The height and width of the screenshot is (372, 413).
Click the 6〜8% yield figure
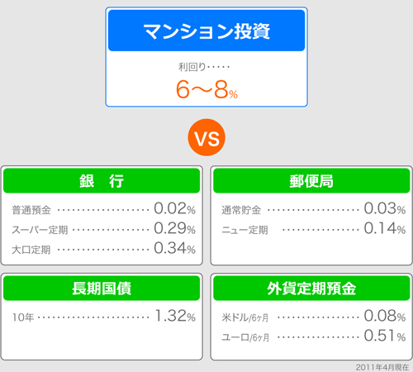coord(206,89)
